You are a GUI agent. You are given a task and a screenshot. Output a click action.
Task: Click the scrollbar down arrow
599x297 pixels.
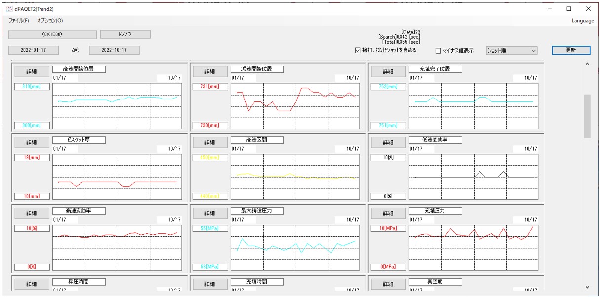click(587, 287)
